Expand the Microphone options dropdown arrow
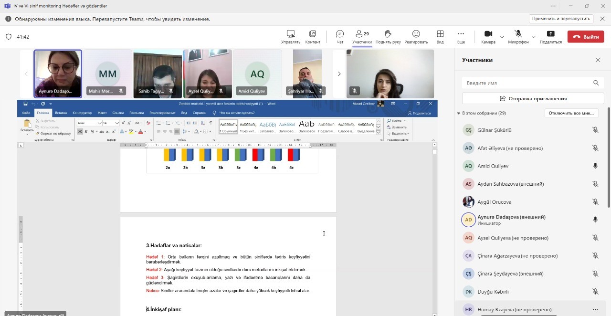The height and width of the screenshot is (316, 611). 533,37
